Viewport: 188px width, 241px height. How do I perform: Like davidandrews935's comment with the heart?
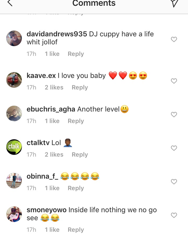174,39
